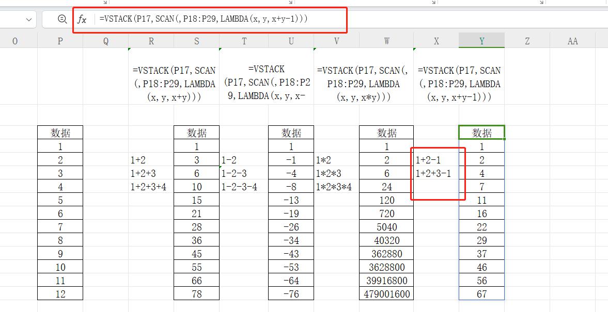Select column header W
The image size is (608, 312).
(x=386, y=41)
